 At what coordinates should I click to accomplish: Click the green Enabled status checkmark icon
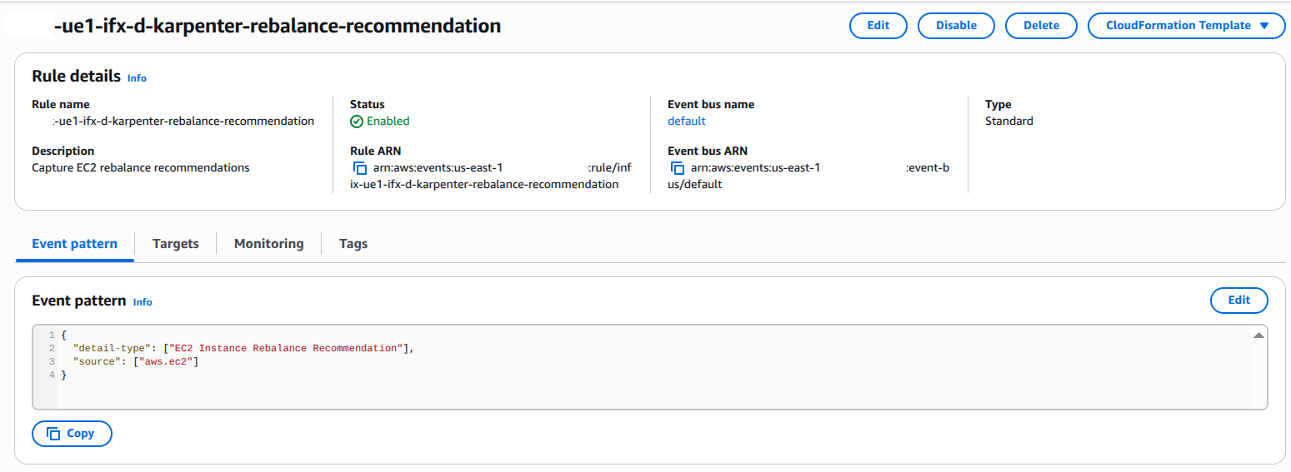pyautogui.click(x=357, y=122)
